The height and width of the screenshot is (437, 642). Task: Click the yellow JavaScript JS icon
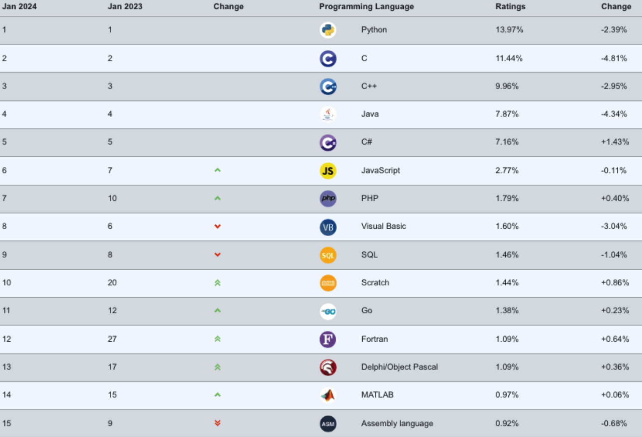pos(328,171)
